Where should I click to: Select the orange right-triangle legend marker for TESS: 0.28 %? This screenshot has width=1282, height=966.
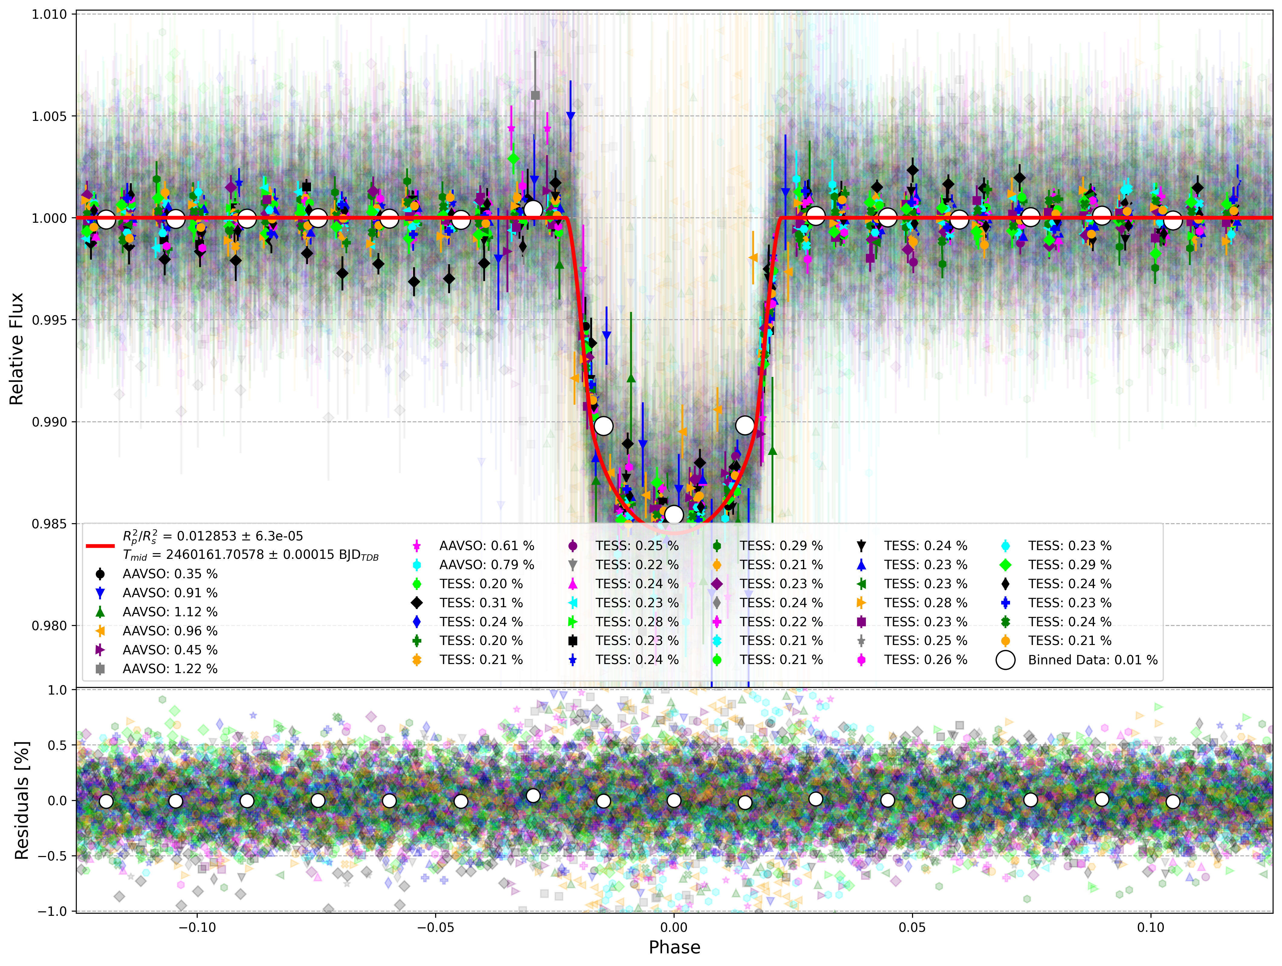861,603
